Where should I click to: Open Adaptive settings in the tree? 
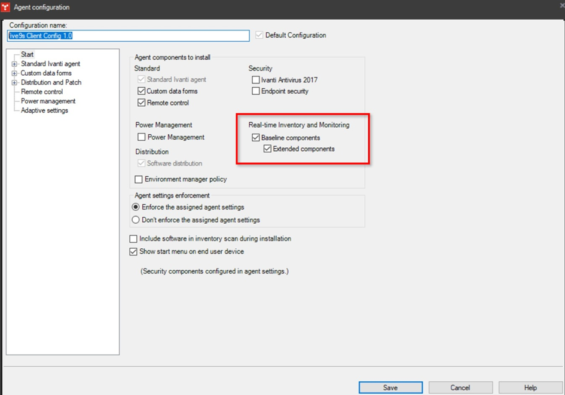coord(44,110)
